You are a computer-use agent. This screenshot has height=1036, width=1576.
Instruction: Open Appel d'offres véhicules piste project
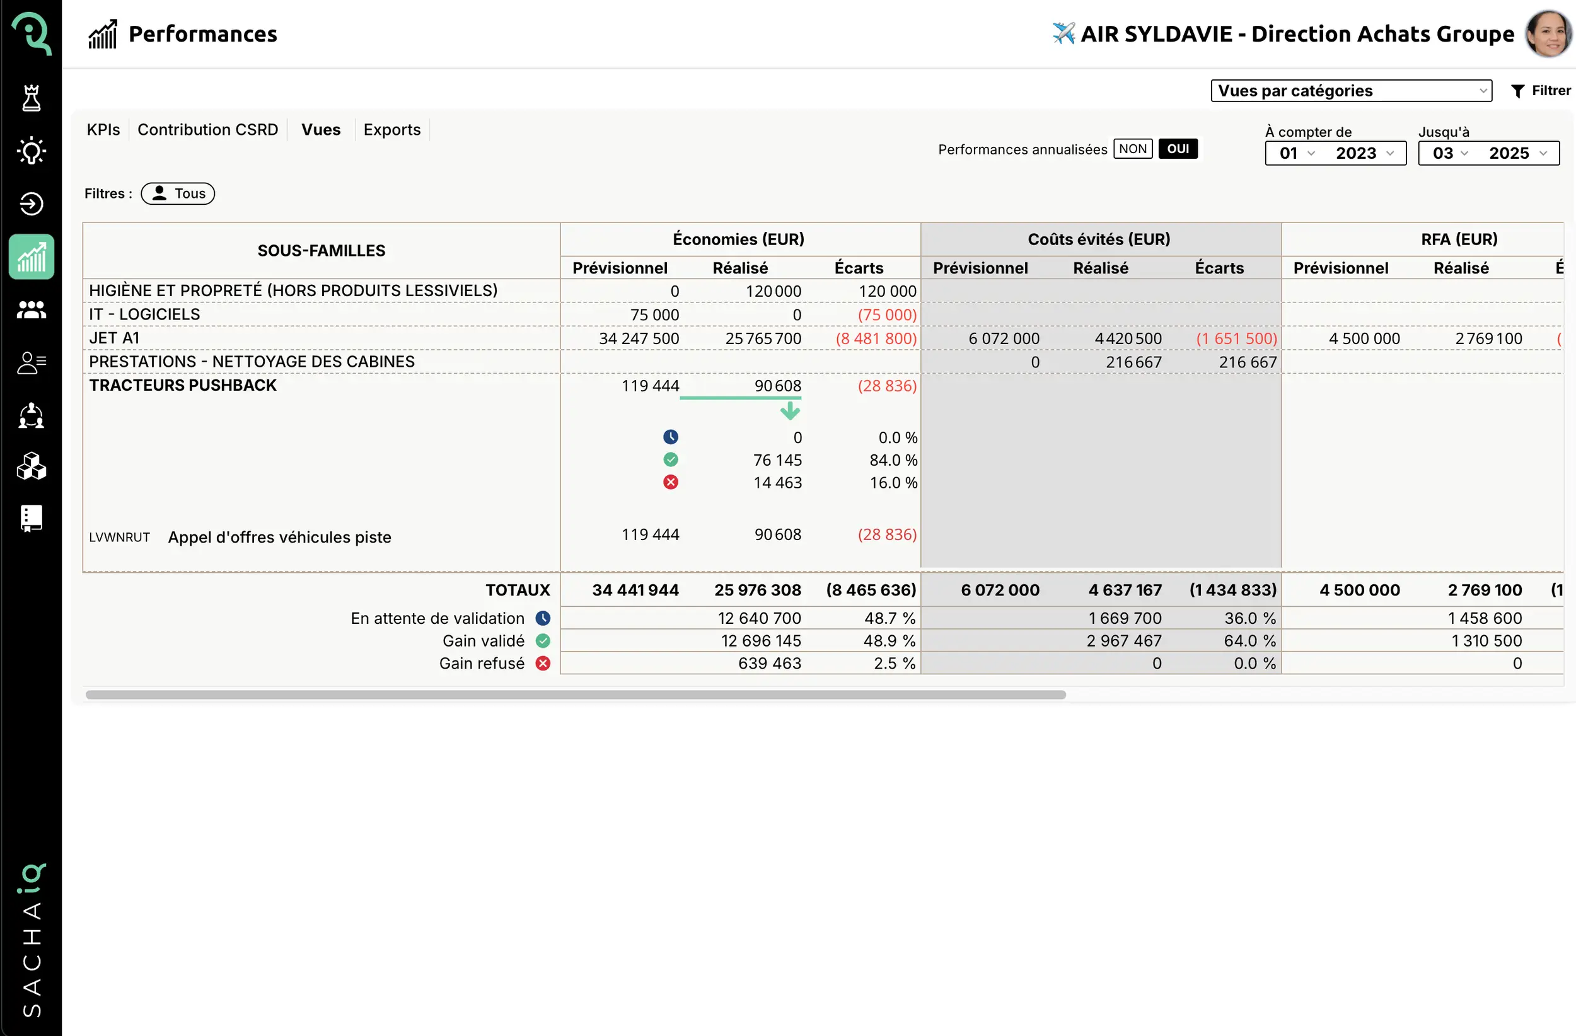tap(279, 537)
